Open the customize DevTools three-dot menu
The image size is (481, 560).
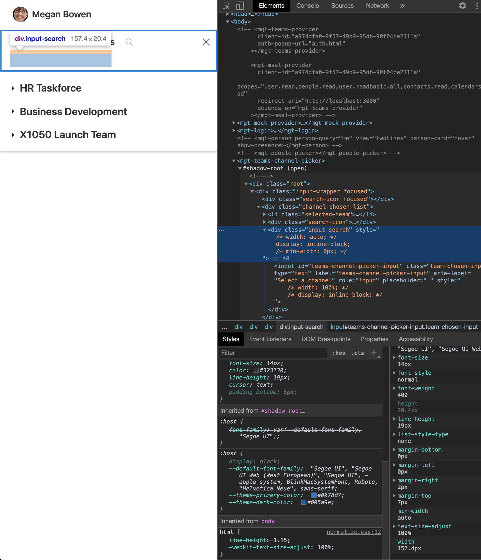[477, 5]
